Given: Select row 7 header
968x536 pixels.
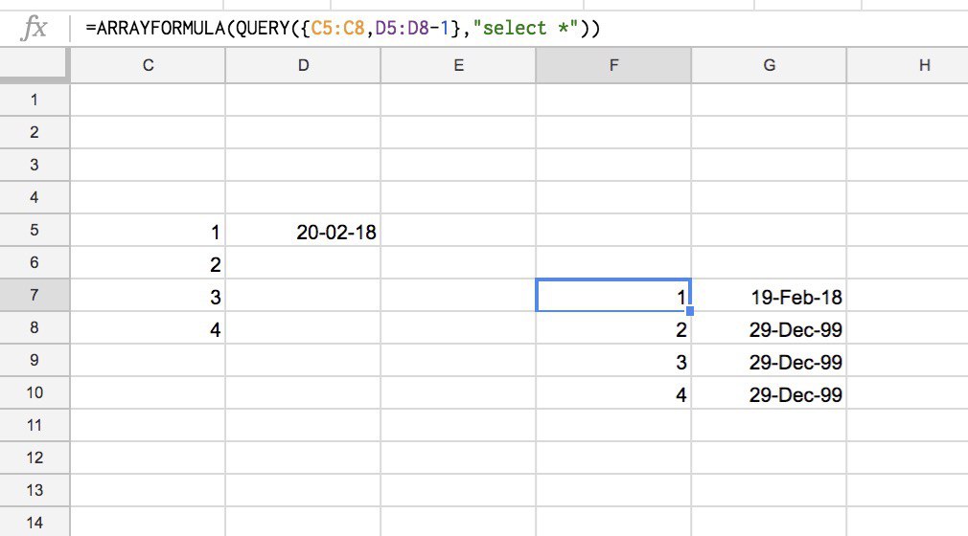Looking at the screenshot, I should pyautogui.click(x=35, y=295).
